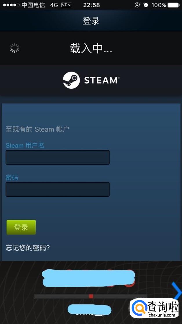
Task: Click the Steam 用户名 label
Action: click(25, 145)
